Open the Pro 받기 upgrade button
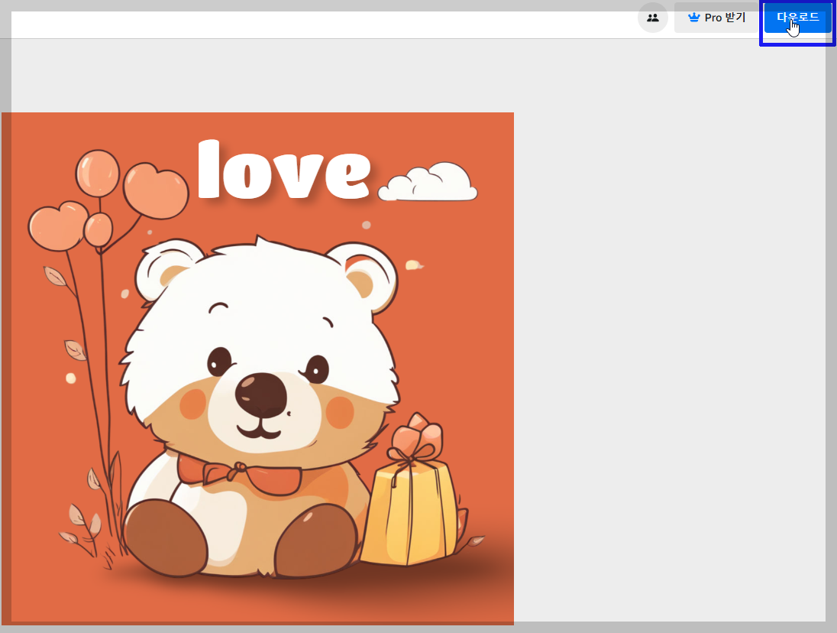 [716, 18]
